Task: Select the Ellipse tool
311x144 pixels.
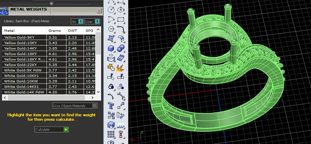Action: tap(121, 10)
